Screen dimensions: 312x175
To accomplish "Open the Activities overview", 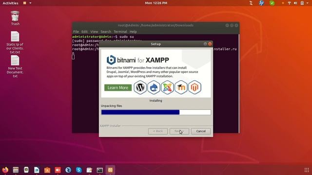I will [x=10, y=3].
